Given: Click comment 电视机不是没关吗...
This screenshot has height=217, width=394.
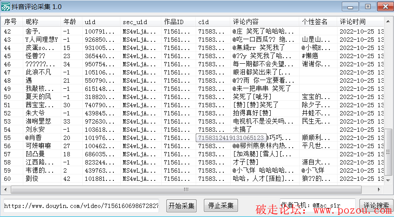Looking at the screenshot, I should coord(263,121).
